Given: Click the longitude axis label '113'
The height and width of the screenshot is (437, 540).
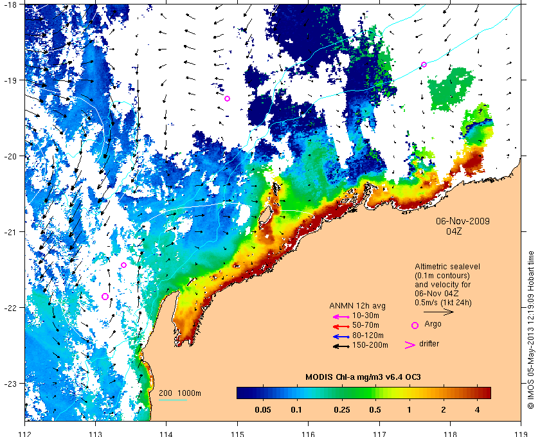Looking at the screenshot, I should 95,433.
